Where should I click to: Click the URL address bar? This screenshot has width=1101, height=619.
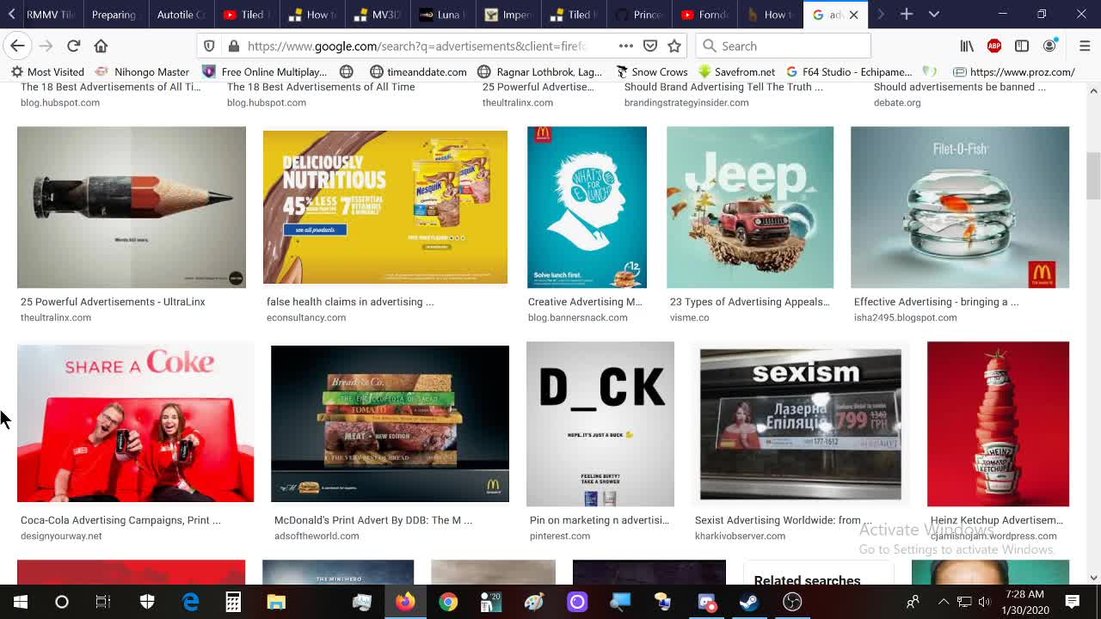click(418, 46)
